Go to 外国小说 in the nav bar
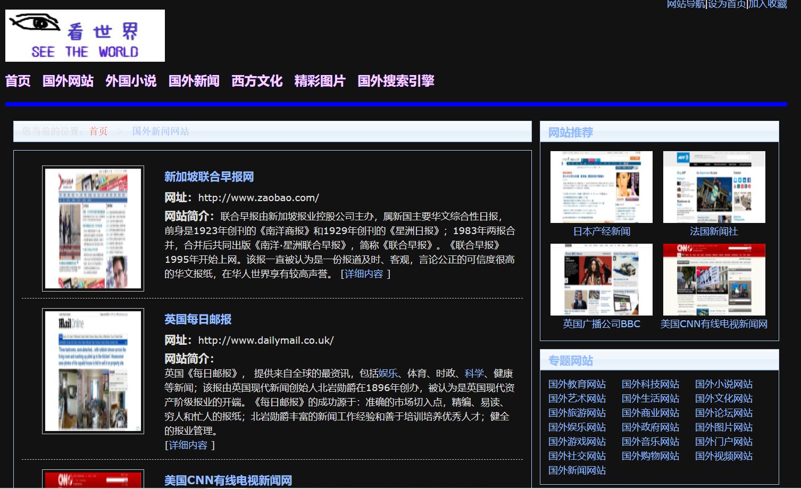This screenshot has width=801, height=489. pos(131,81)
